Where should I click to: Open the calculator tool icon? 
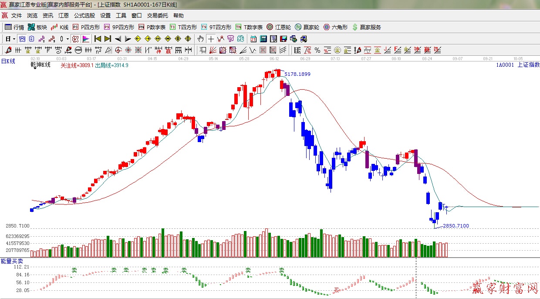coord(263,39)
